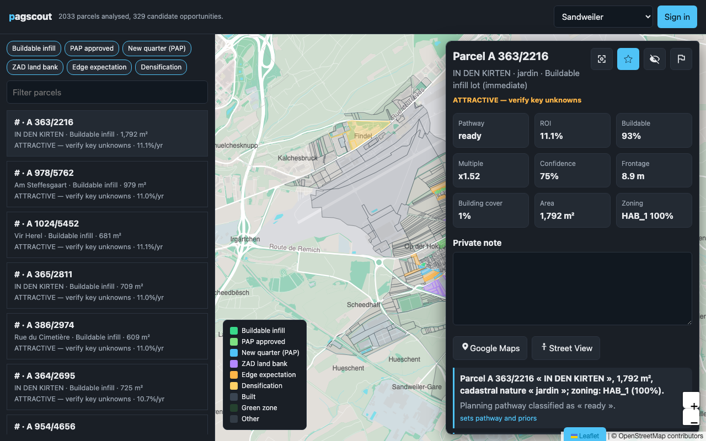
Task: Click the ROI 11.1% stat card
Action: click(573, 130)
